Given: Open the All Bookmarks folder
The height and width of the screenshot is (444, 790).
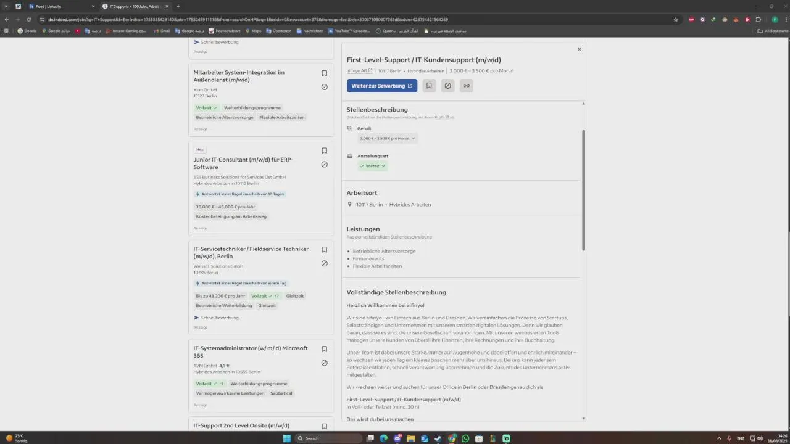Looking at the screenshot, I should point(773,31).
